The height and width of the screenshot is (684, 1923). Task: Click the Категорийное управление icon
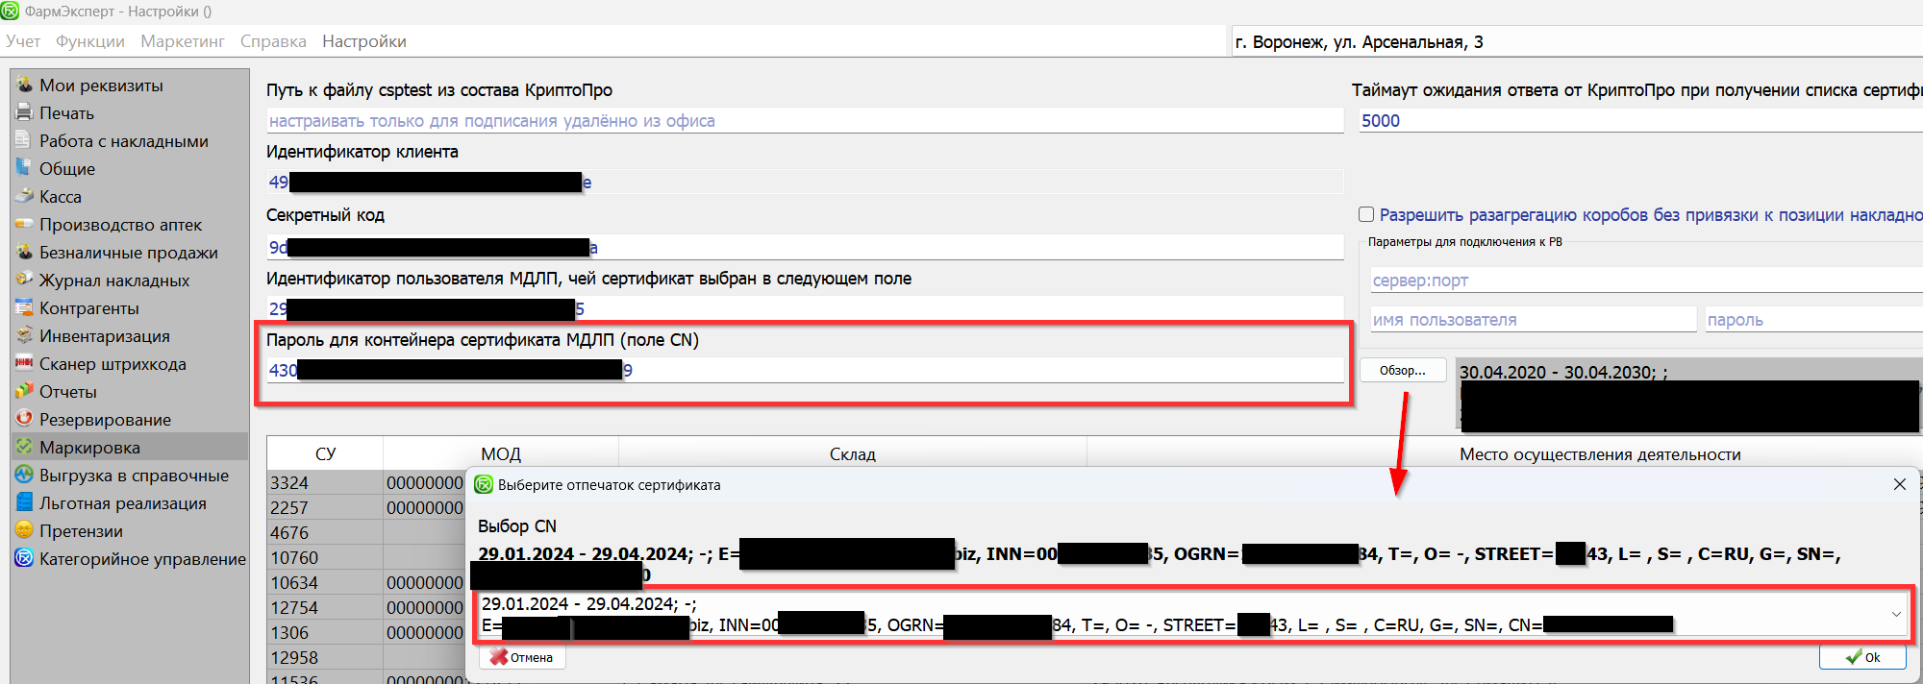(24, 558)
